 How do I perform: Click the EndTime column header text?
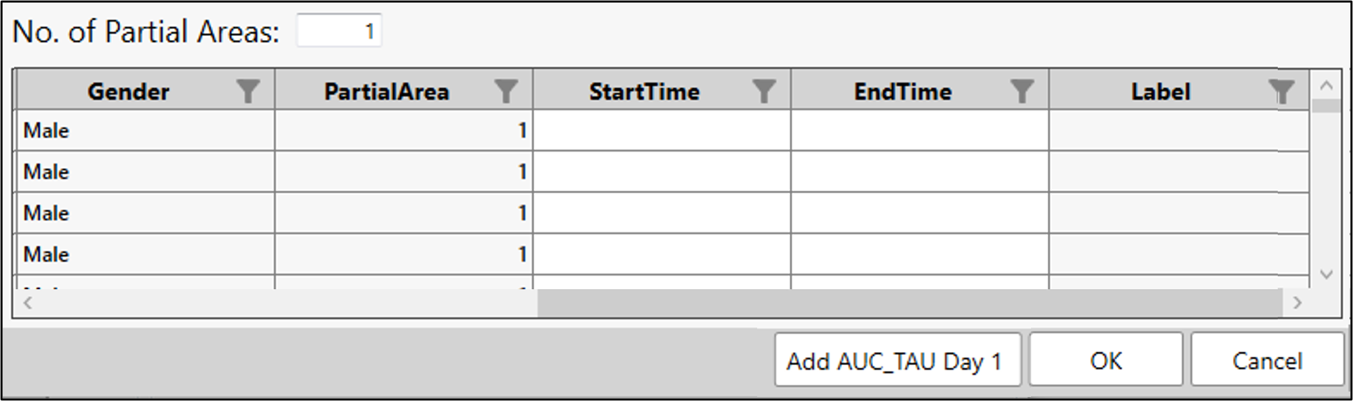[902, 91]
